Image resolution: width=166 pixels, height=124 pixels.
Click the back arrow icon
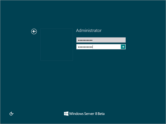(34, 31)
